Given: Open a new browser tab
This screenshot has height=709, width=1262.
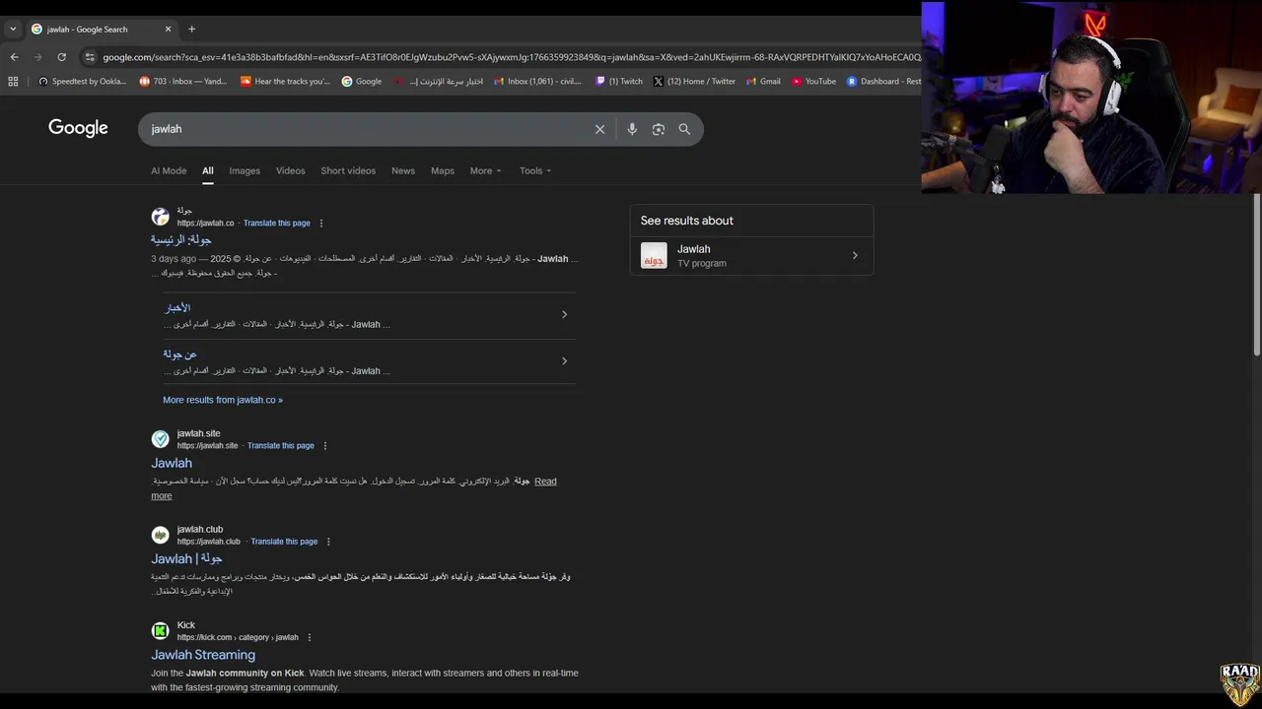Looking at the screenshot, I should (191, 29).
